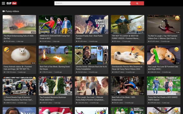
Task: Open overdramatic parrot thumbnail
Action: [128, 55]
